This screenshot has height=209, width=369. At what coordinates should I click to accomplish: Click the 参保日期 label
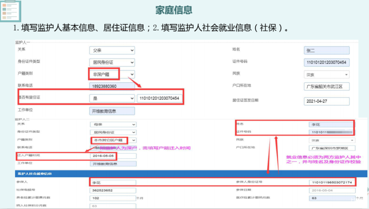coord(244,190)
